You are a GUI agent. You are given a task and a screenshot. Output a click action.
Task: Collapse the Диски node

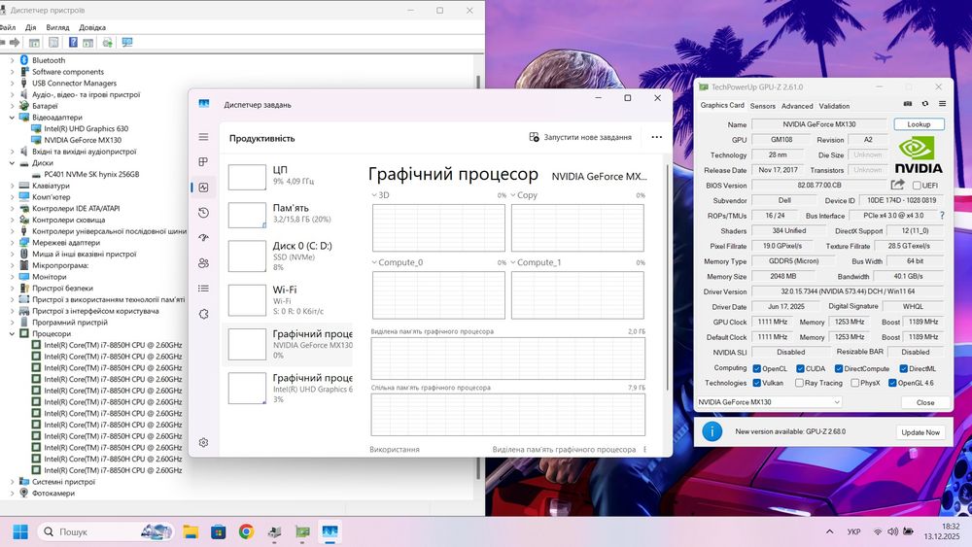[12, 163]
